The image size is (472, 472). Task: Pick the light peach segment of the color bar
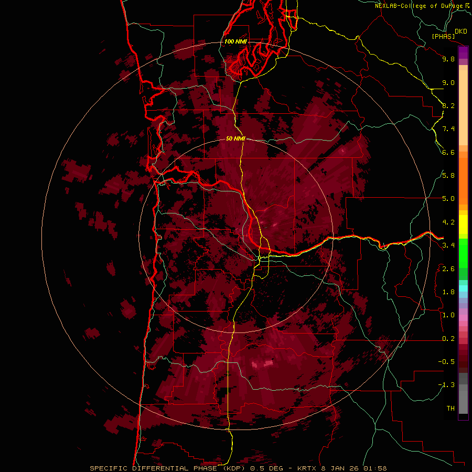pos(463,108)
